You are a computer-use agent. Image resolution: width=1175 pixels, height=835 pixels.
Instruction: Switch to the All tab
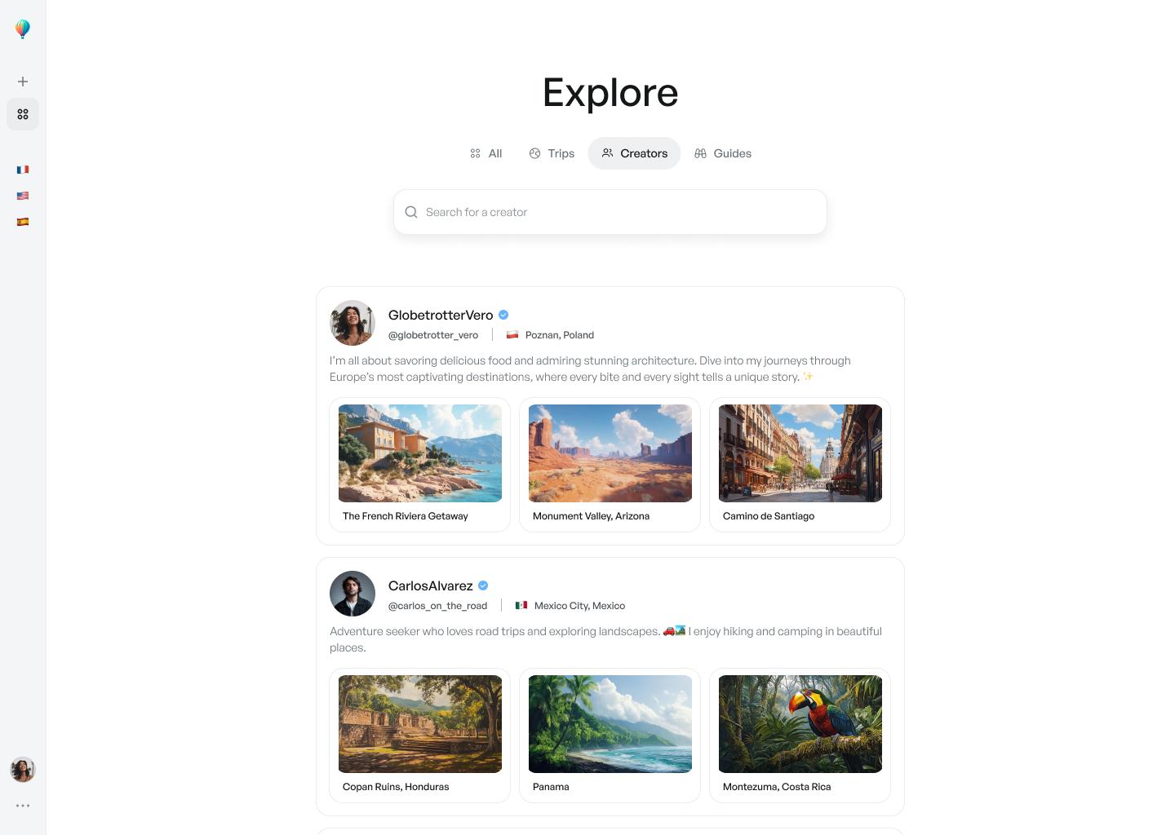[486, 153]
